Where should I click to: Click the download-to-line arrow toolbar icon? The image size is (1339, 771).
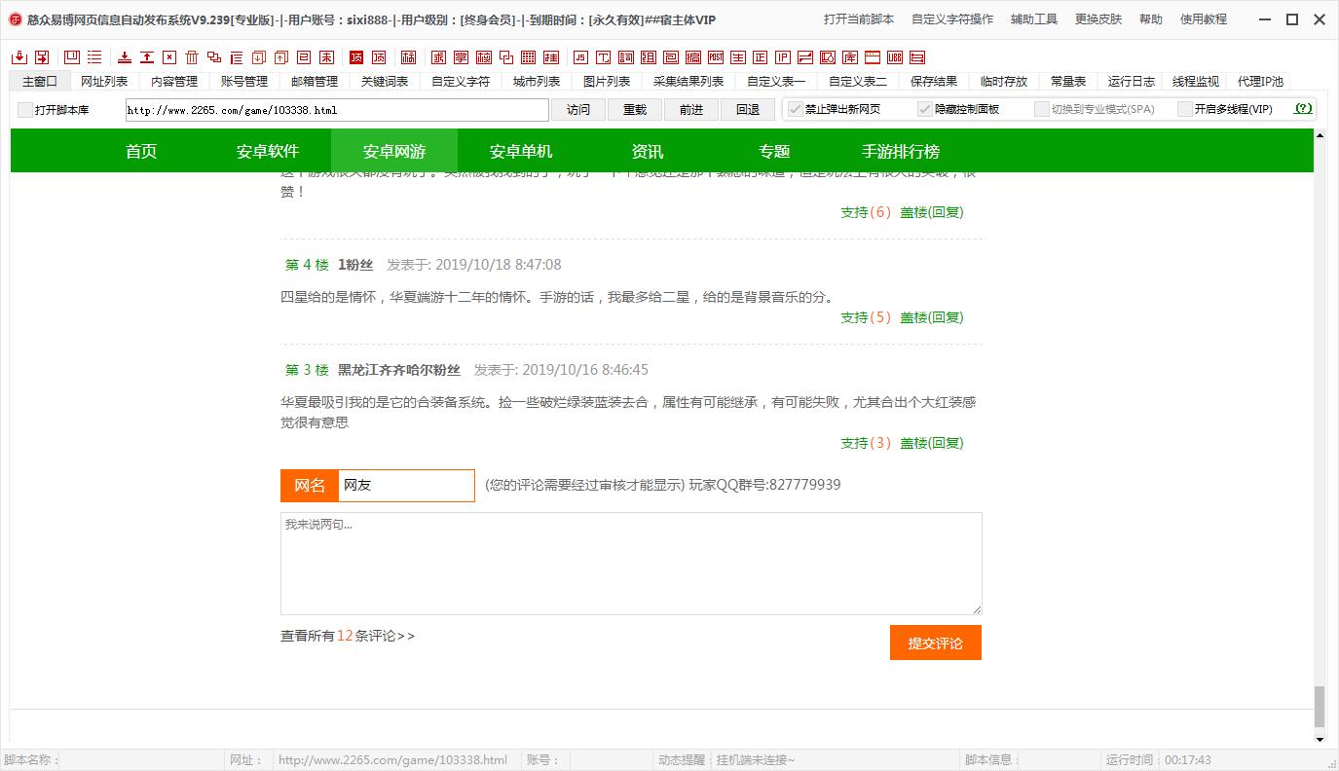[x=125, y=57]
